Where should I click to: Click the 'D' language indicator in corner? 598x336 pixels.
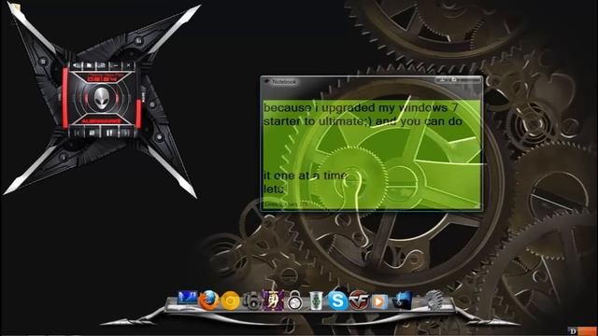click(573, 331)
